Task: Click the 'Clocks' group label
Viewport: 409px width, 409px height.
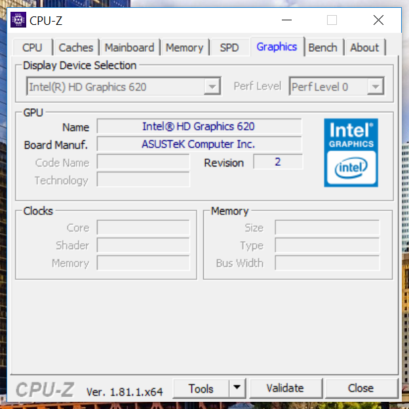Action: pos(38,211)
